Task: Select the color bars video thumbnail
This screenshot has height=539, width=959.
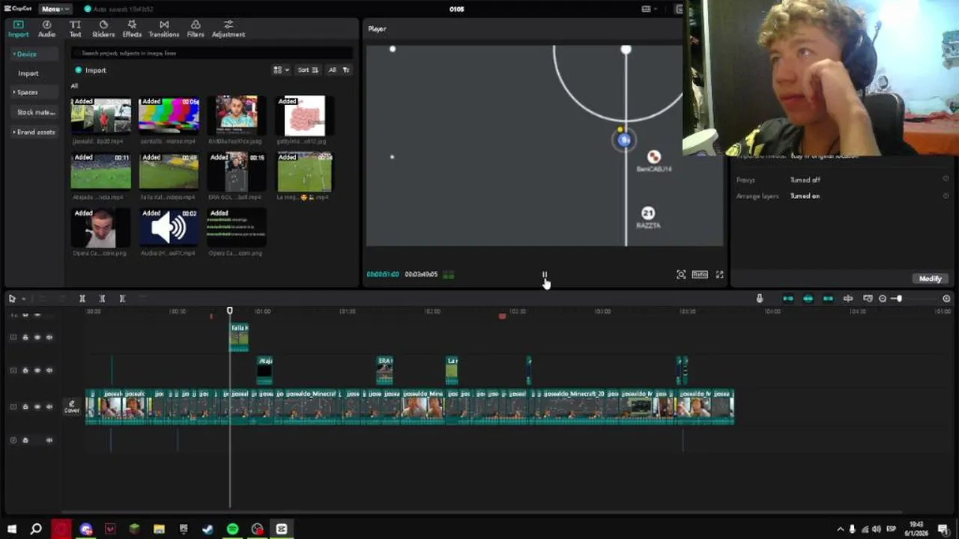Action: point(169,115)
